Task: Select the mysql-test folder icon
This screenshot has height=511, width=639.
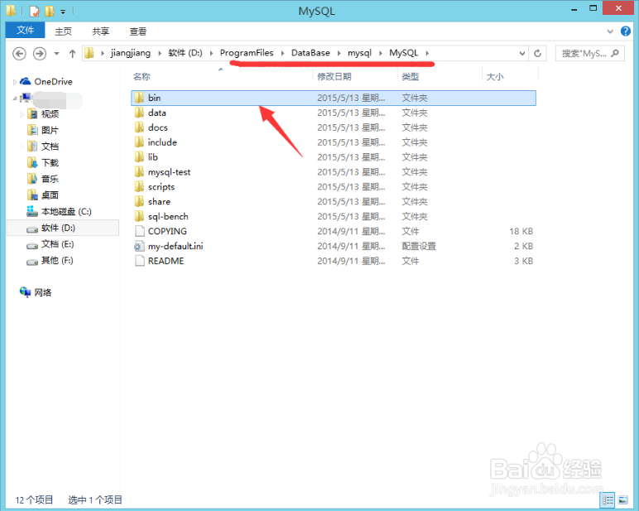Action: tap(139, 171)
